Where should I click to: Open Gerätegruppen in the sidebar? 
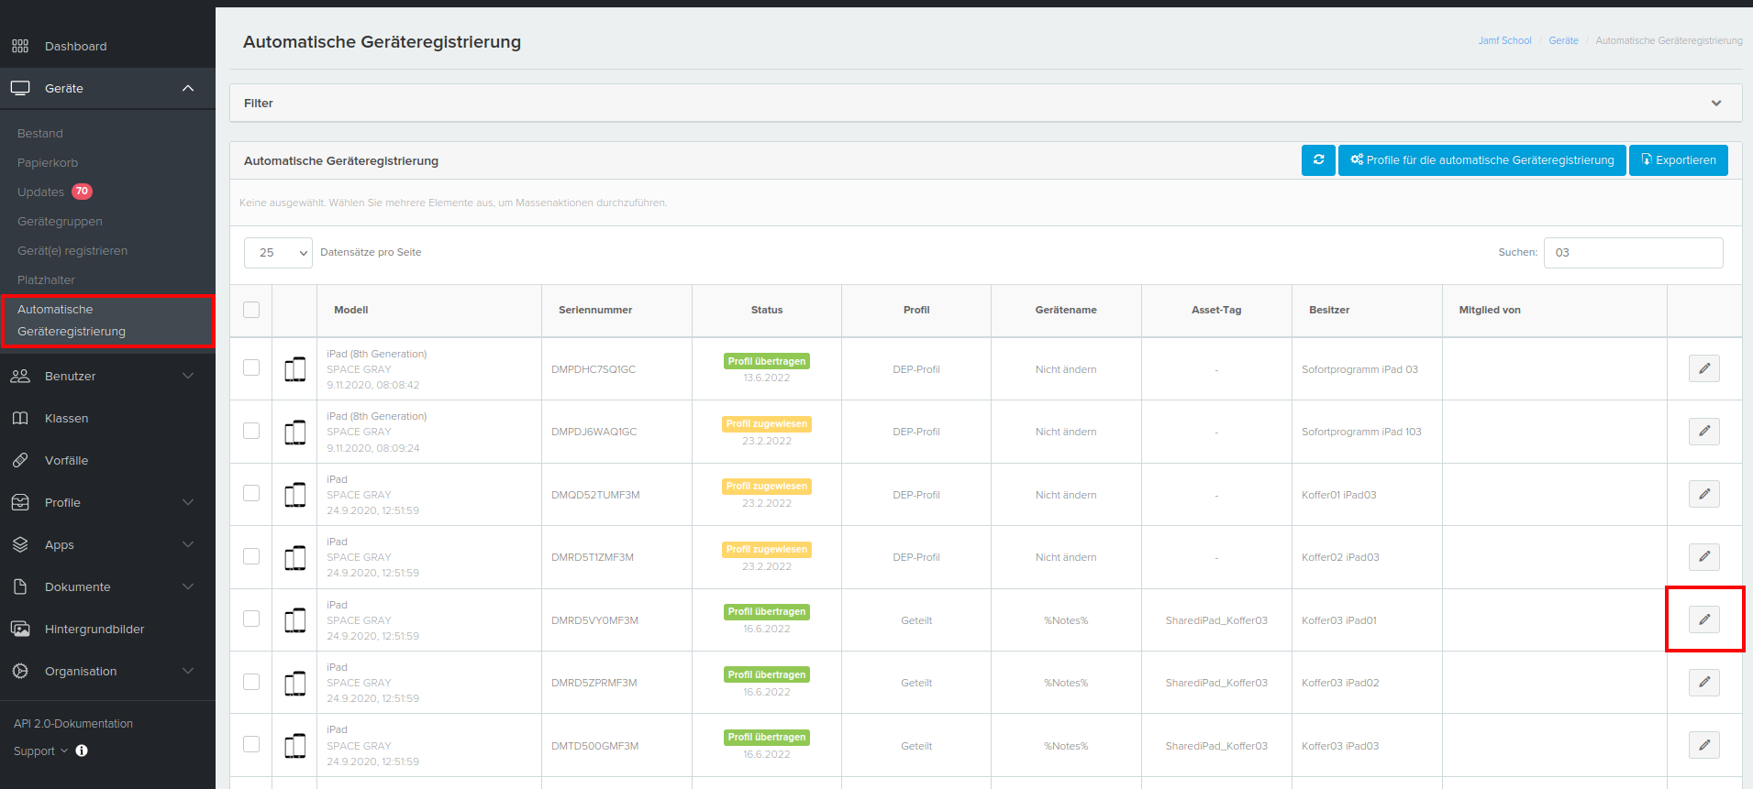tap(60, 222)
